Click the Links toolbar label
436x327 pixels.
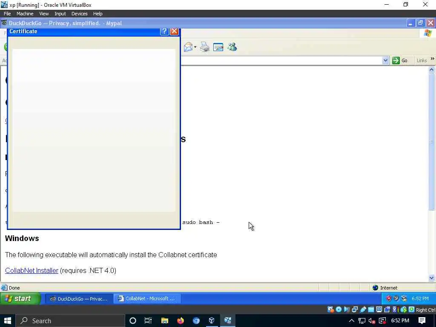[x=422, y=60]
